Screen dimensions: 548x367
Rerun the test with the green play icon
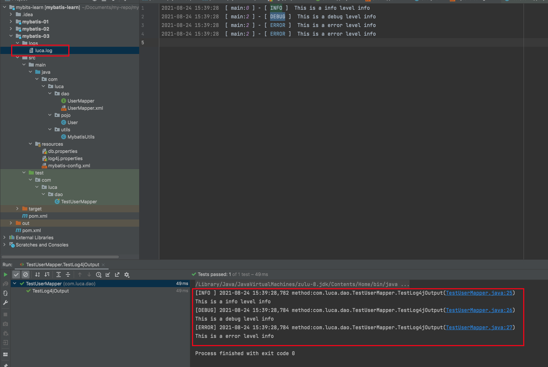coord(5,275)
